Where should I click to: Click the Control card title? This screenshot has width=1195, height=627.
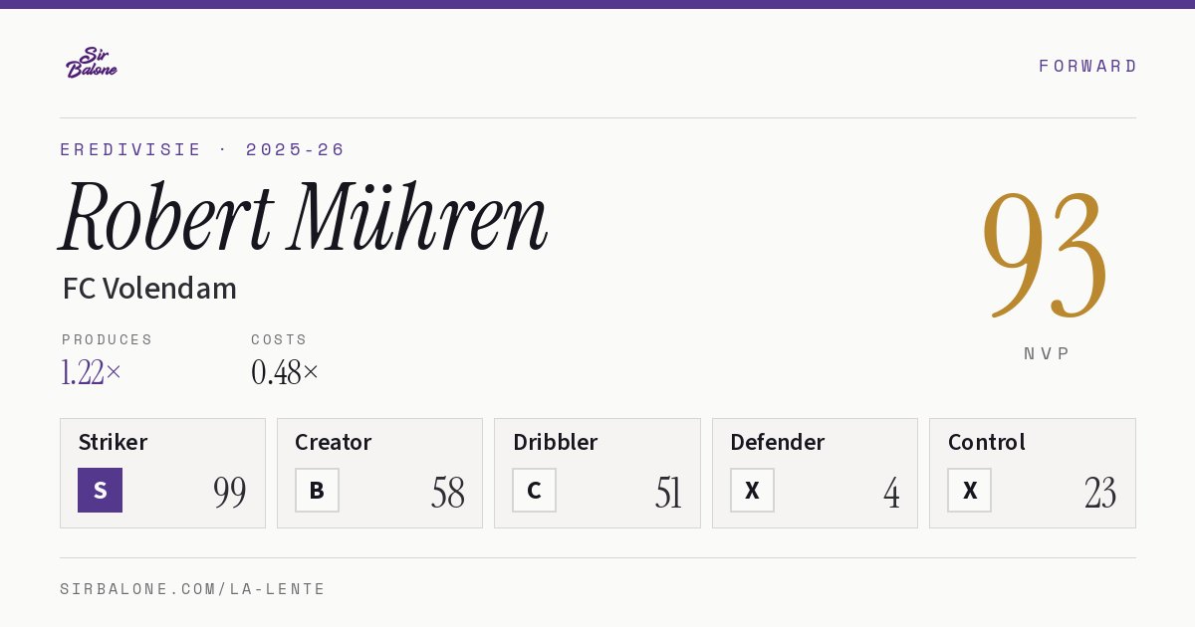987,442
